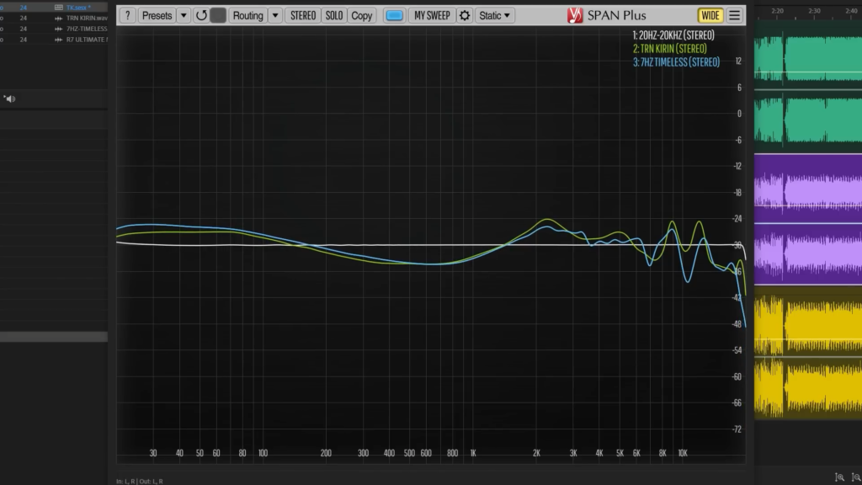Click the 10K frequency label on the axis
This screenshot has height=485, width=862.
pos(683,453)
